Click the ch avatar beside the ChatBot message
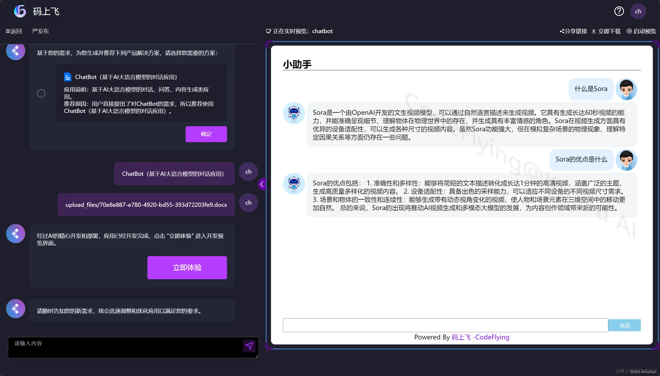The width and height of the screenshot is (660, 376). pyautogui.click(x=248, y=172)
